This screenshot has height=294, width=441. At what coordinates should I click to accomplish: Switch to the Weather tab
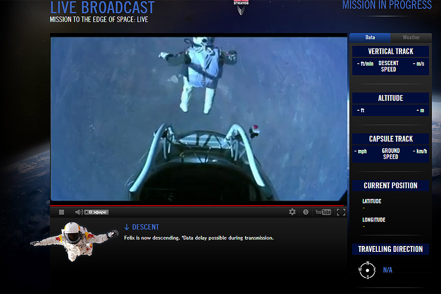tap(411, 37)
